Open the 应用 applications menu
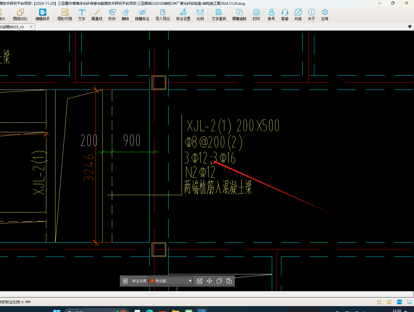 click(325, 15)
